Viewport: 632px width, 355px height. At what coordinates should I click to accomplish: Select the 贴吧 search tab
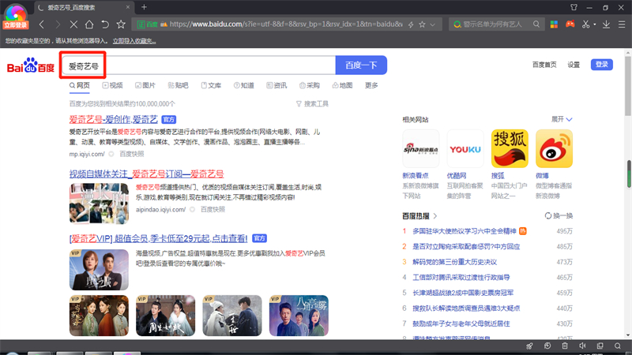(179, 85)
